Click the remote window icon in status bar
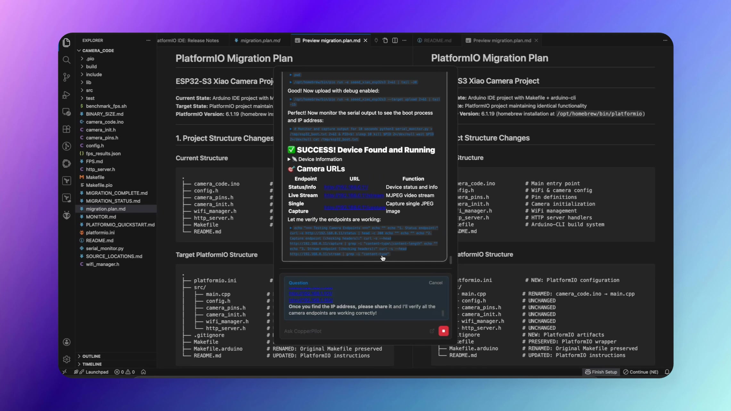731x411 pixels. (x=65, y=372)
